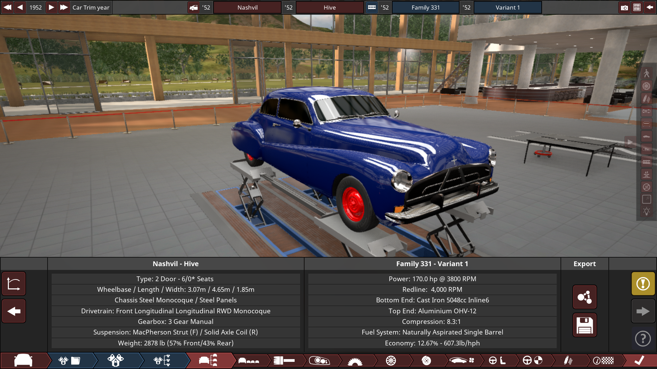
Task: Select the Family 331 - Variant 1 header
Action: tap(432, 264)
